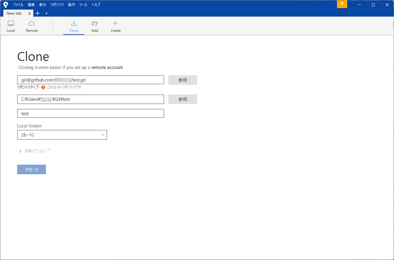The width and height of the screenshot is (394, 260).
Task: Open the Local Folder dropdown
Action: pyautogui.click(x=62, y=135)
